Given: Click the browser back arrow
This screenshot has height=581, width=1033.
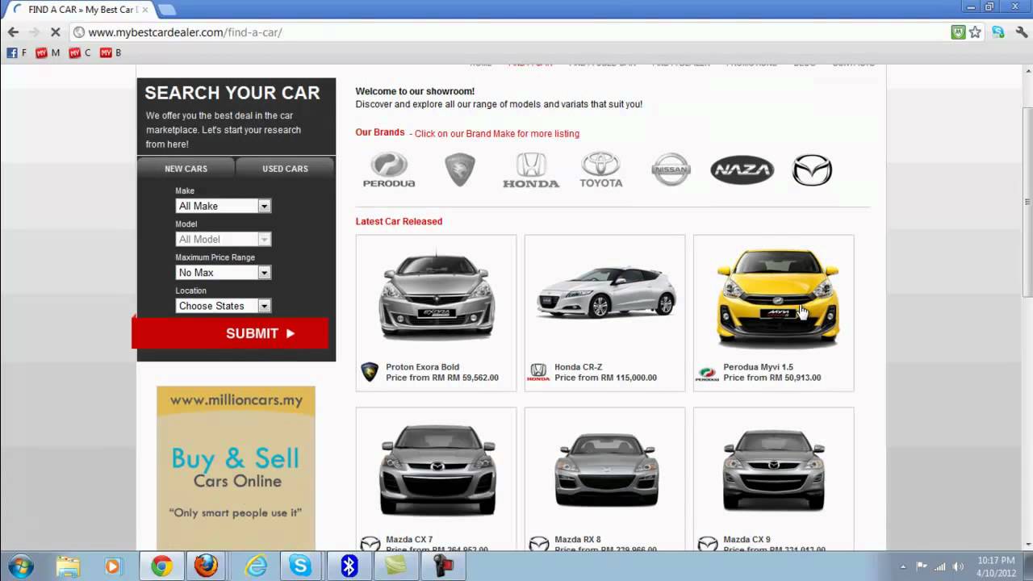Looking at the screenshot, I should 13,32.
